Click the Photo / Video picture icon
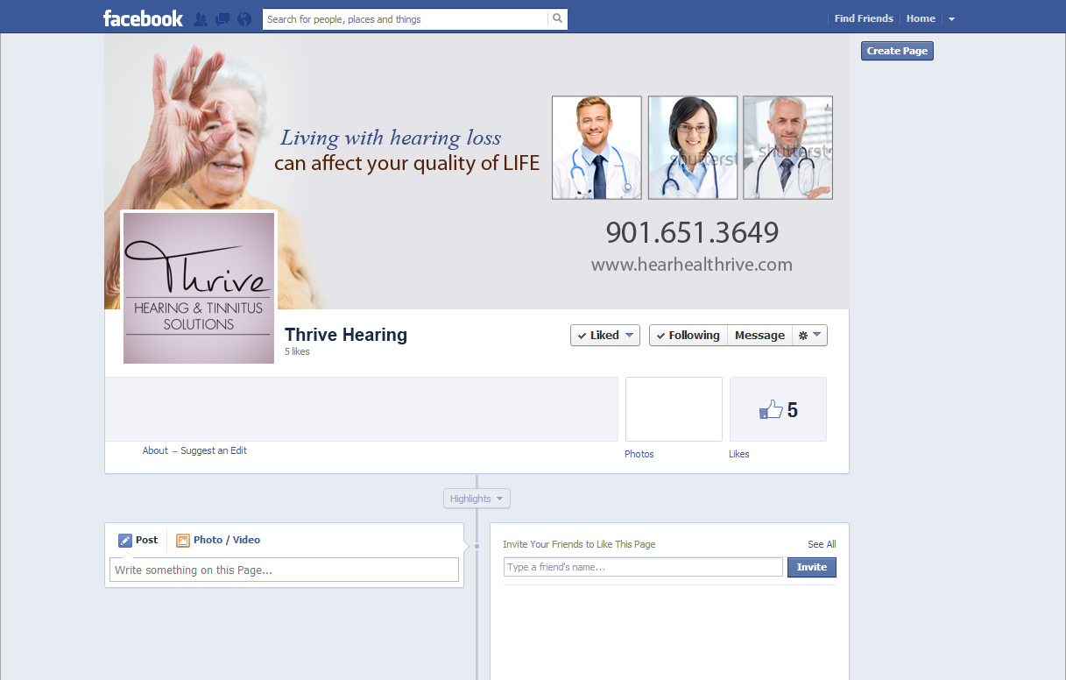The height and width of the screenshot is (680, 1066). pos(183,541)
